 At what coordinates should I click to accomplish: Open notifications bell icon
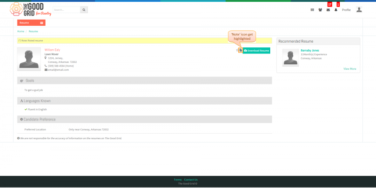336,10
